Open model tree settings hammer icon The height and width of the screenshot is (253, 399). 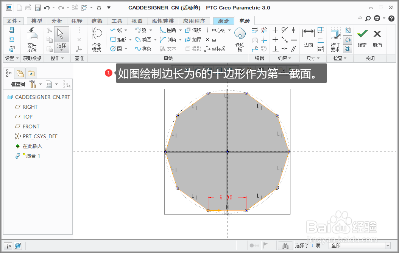33,84
